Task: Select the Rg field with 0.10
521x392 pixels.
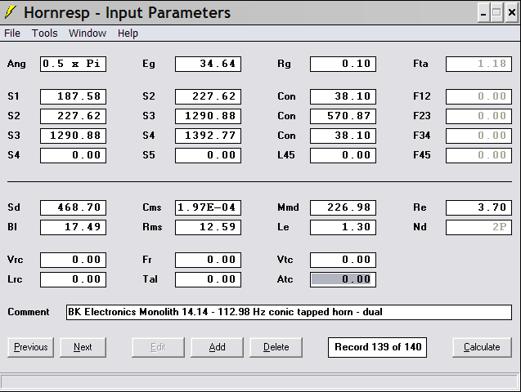Action: [343, 64]
